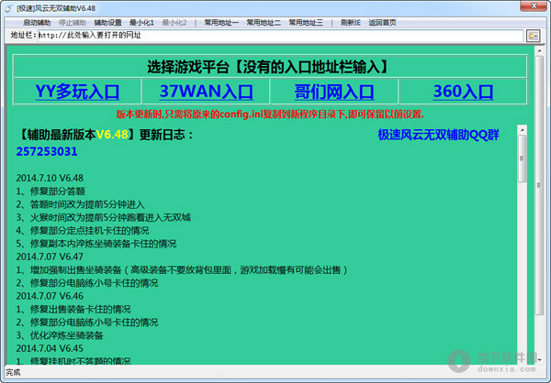Click the 2014.7.04 V6.45 entry
Screen dimensions: 551x383
[x=50, y=348]
